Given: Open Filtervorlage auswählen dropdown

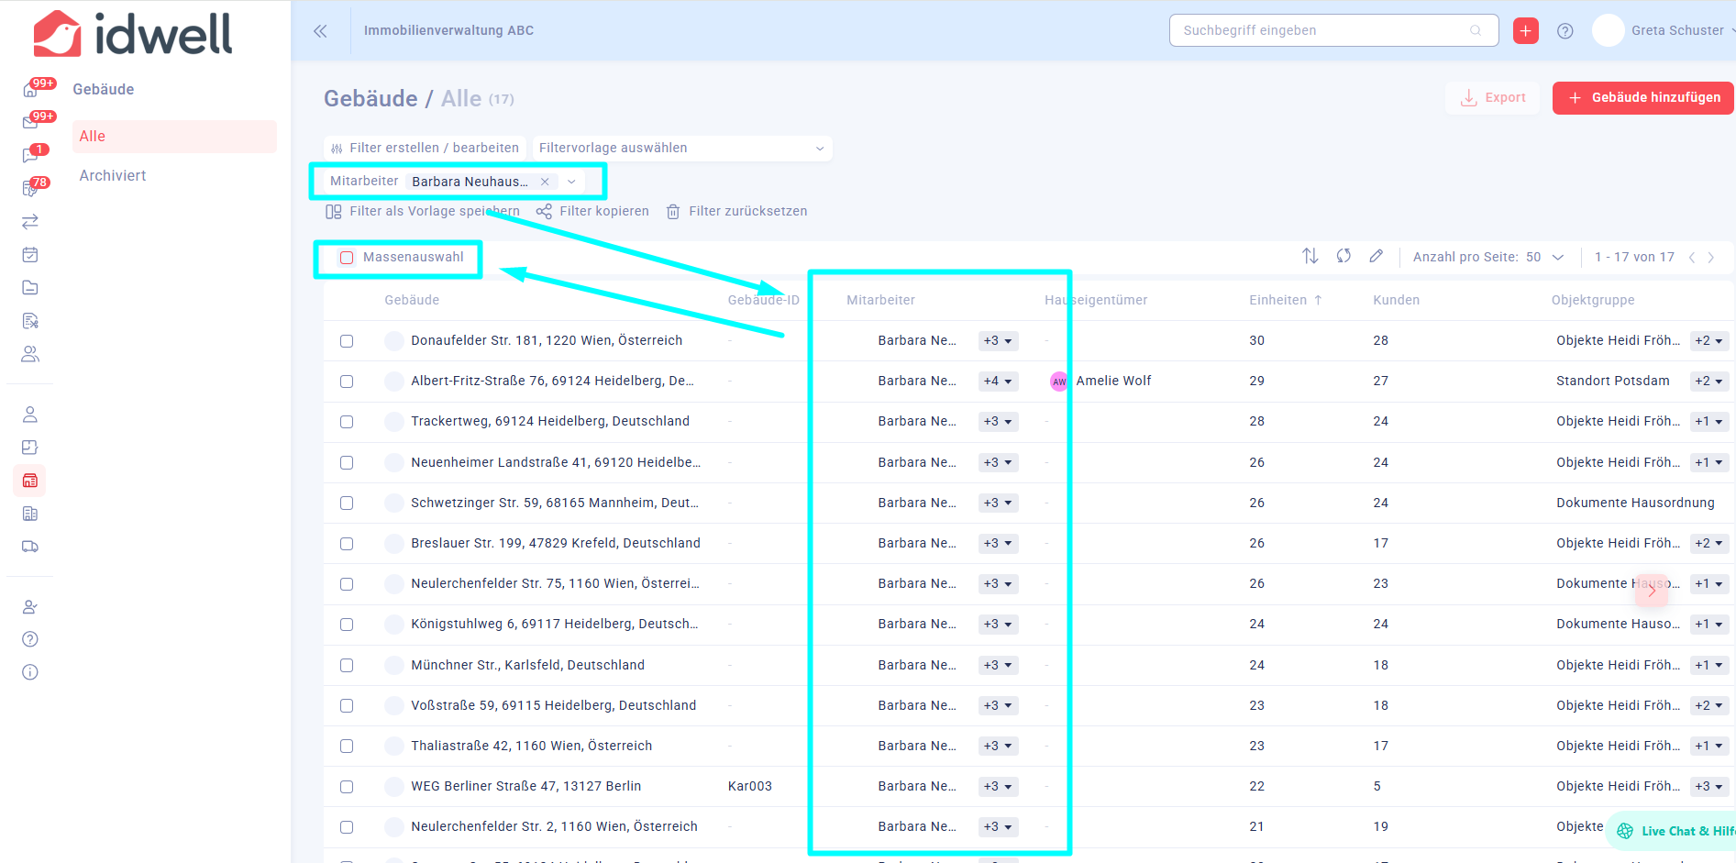Looking at the screenshot, I should (681, 149).
